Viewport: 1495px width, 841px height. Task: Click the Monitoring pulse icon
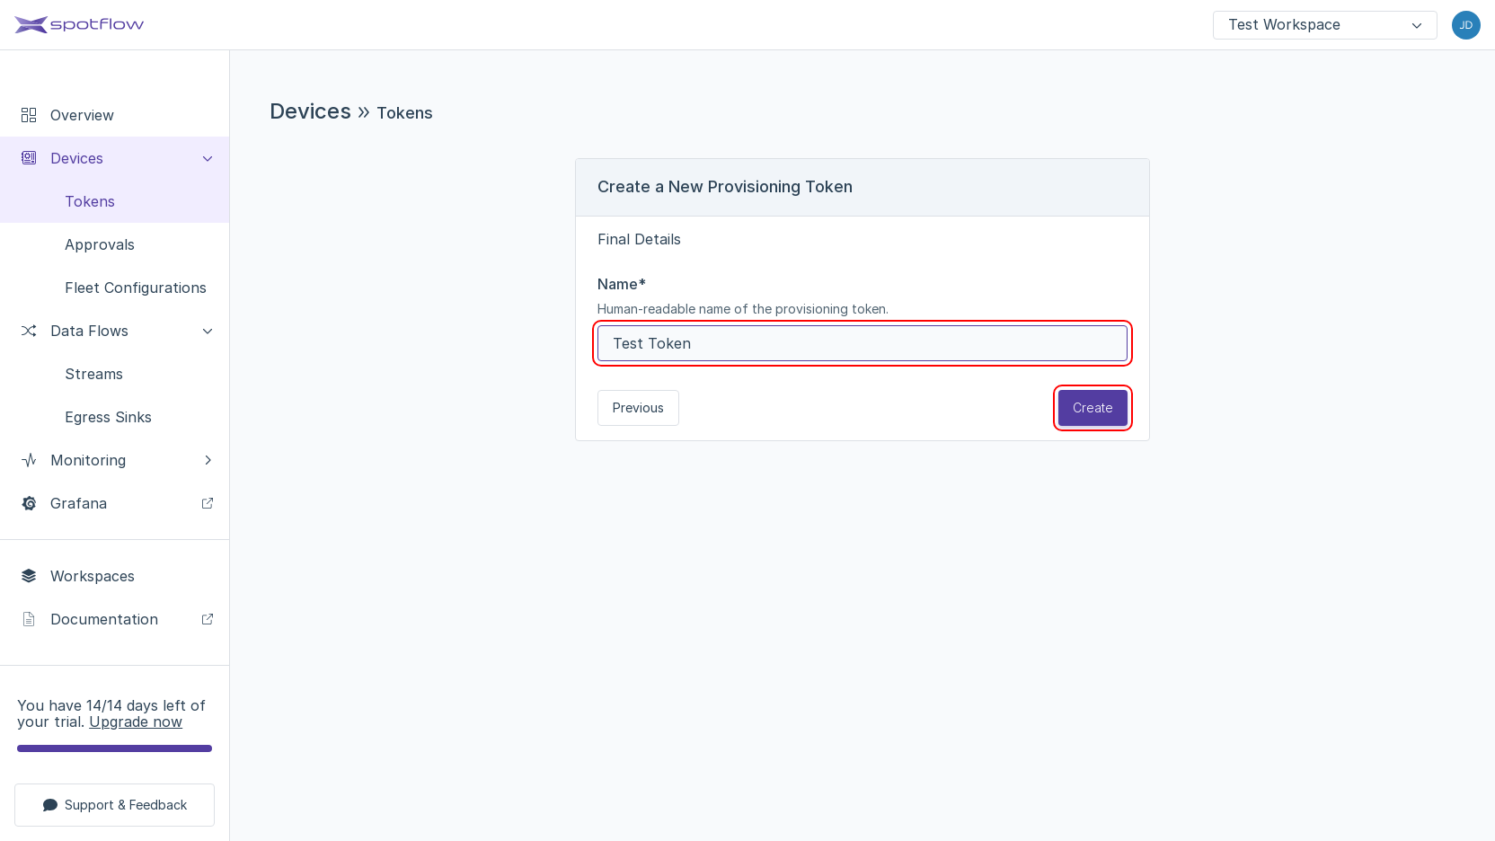coord(29,460)
